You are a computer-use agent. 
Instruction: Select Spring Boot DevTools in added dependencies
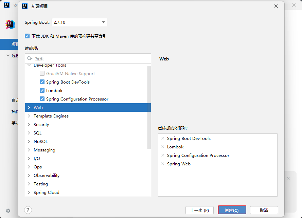[x=189, y=139]
